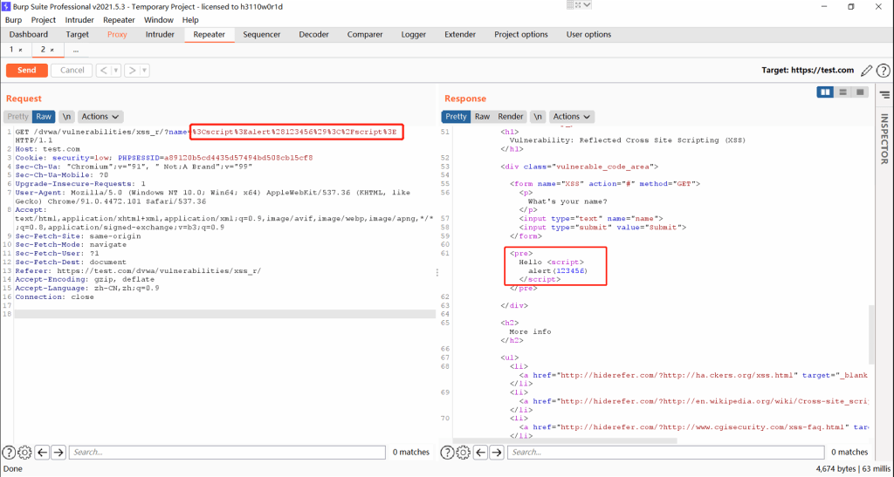
Task: Open forward history dropdown arrow
Action: (144, 71)
